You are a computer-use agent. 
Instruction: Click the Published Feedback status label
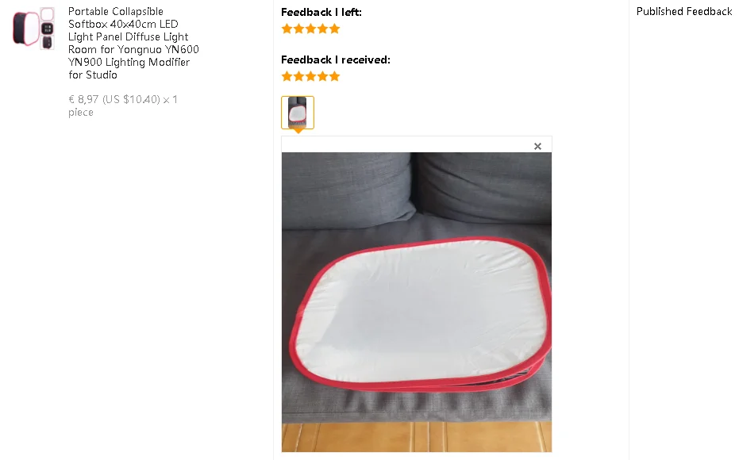pos(684,11)
